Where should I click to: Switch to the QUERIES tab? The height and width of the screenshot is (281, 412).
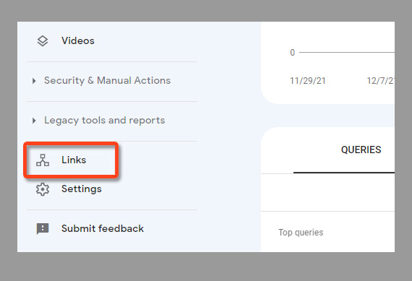[x=361, y=150]
